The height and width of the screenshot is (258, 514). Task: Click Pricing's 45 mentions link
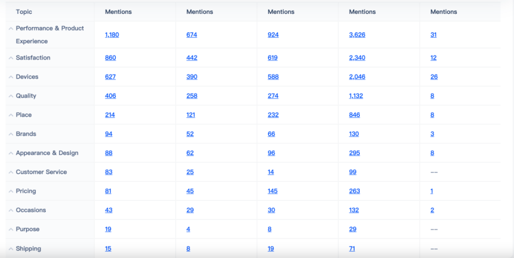click(190, 191)
